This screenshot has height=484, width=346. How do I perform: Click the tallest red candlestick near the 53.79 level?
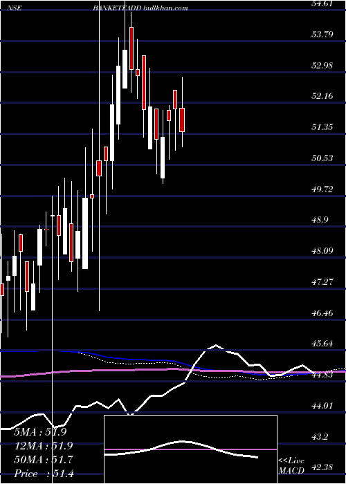click(131, 48)
